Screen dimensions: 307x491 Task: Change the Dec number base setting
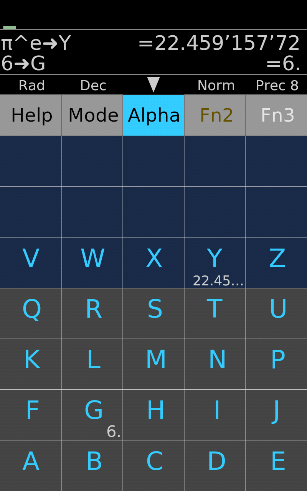pos(93,86)
